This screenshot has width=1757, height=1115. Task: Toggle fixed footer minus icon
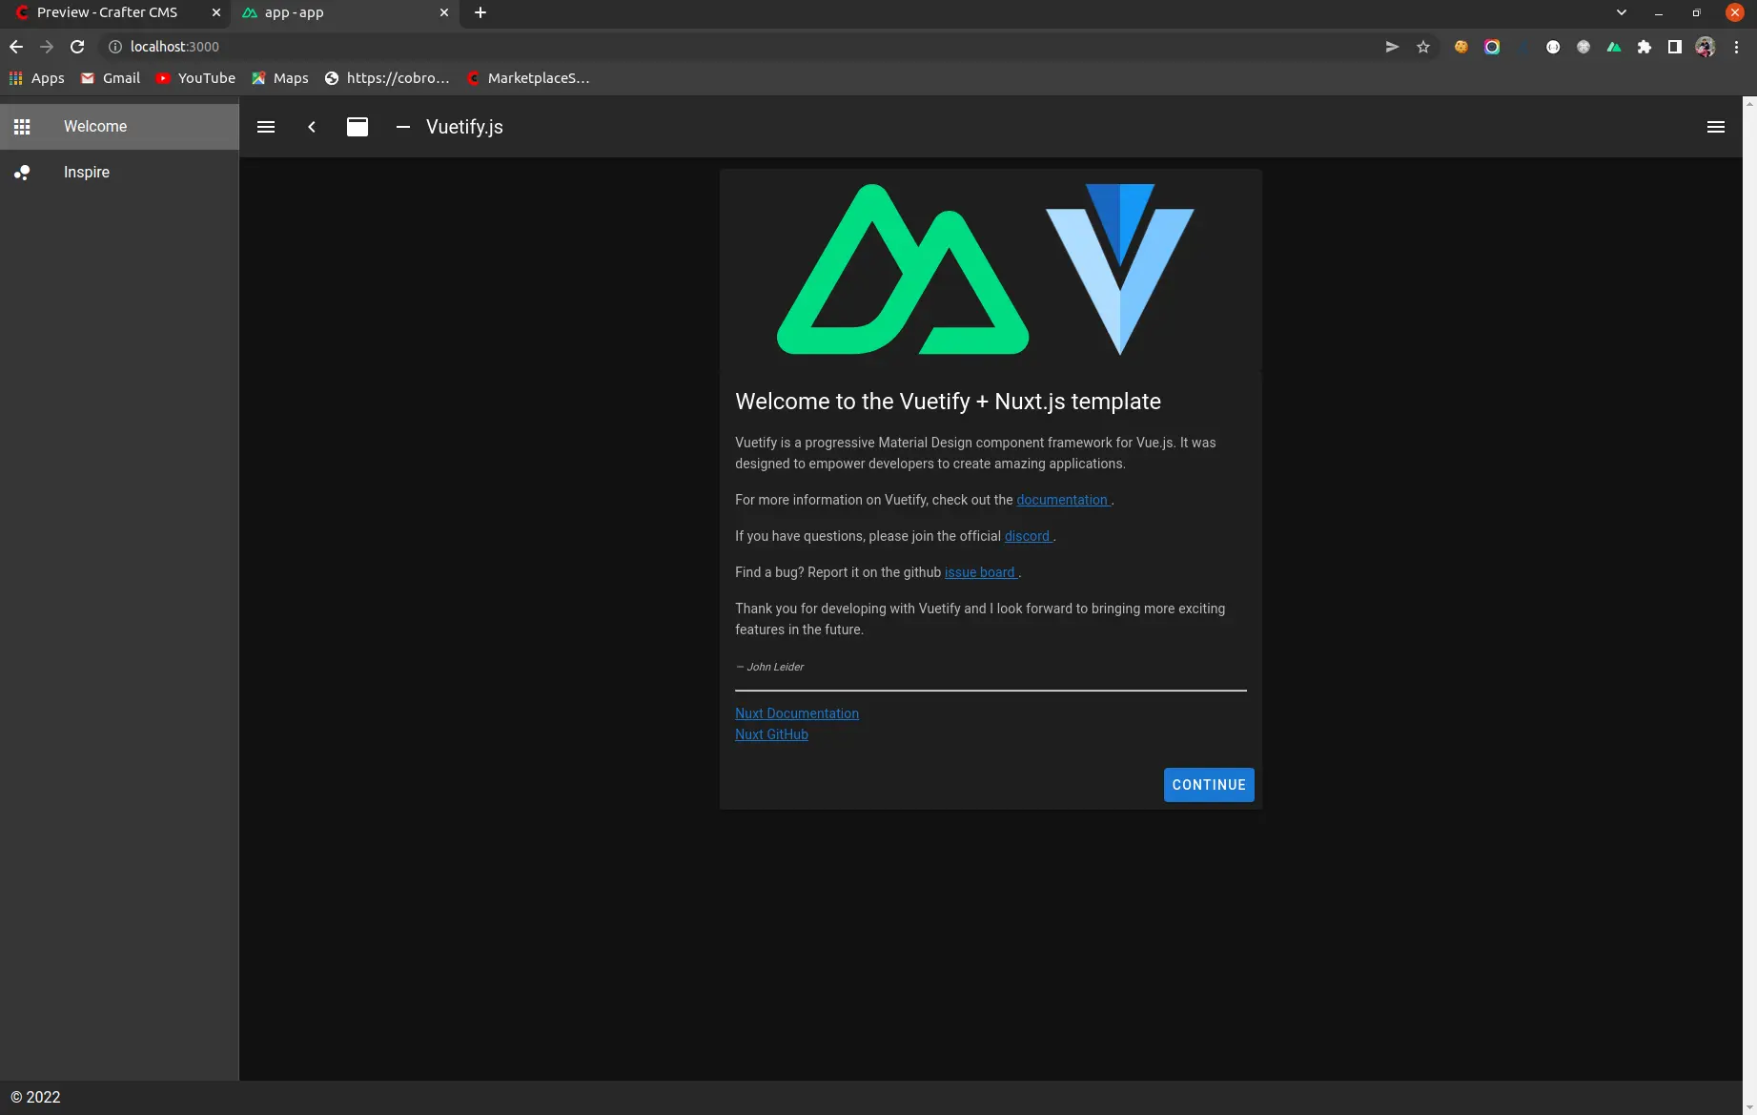(x=403, y=127)
